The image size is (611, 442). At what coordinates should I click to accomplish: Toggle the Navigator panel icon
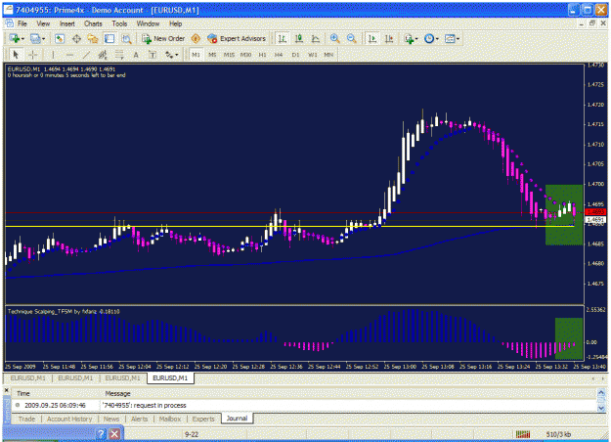(93, 38)
